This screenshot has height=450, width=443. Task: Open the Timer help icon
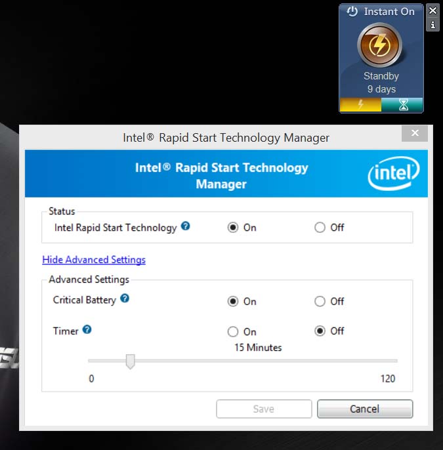pos(87,329)
